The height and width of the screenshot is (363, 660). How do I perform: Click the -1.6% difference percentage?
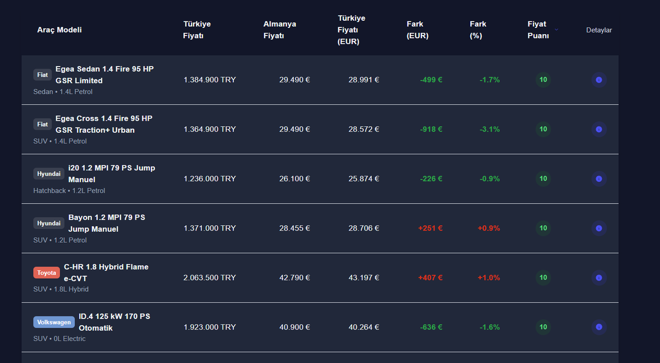coord(490,327)
